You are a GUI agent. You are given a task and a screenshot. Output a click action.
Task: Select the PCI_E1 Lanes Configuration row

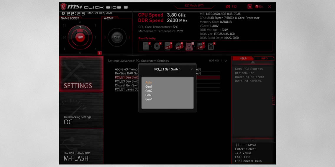[167, 89]
